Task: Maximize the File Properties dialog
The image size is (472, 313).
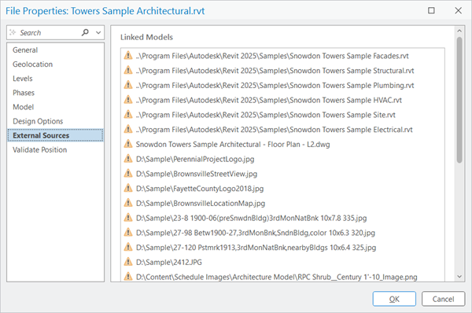Action: [431, 10]
